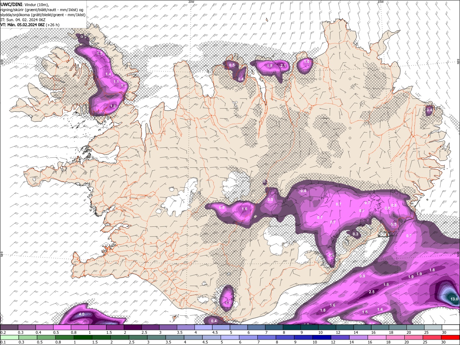The height and width of the screenshot is (345, 460).
Task: Click the '1.0' precipitation value on the map
Action: pos(307,62)
